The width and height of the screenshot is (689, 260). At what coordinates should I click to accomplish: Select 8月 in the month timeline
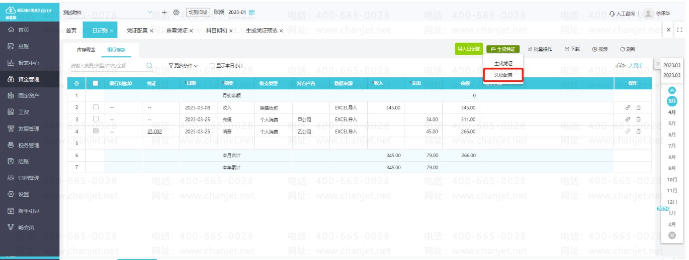pos(672,157)
